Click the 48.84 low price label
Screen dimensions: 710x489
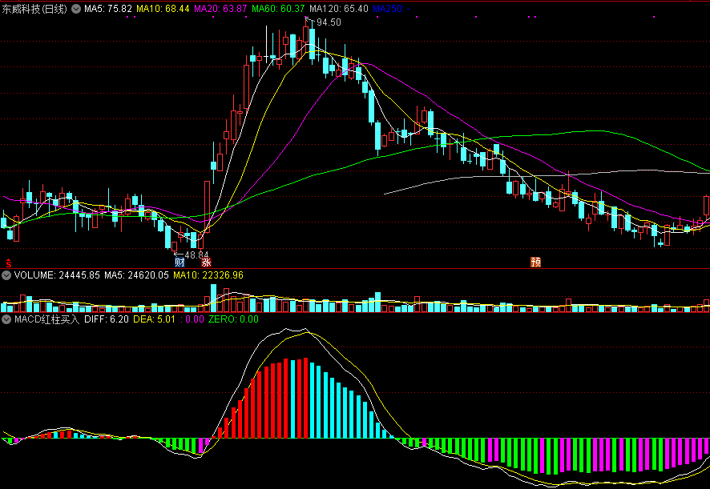[x=196, y=255]
